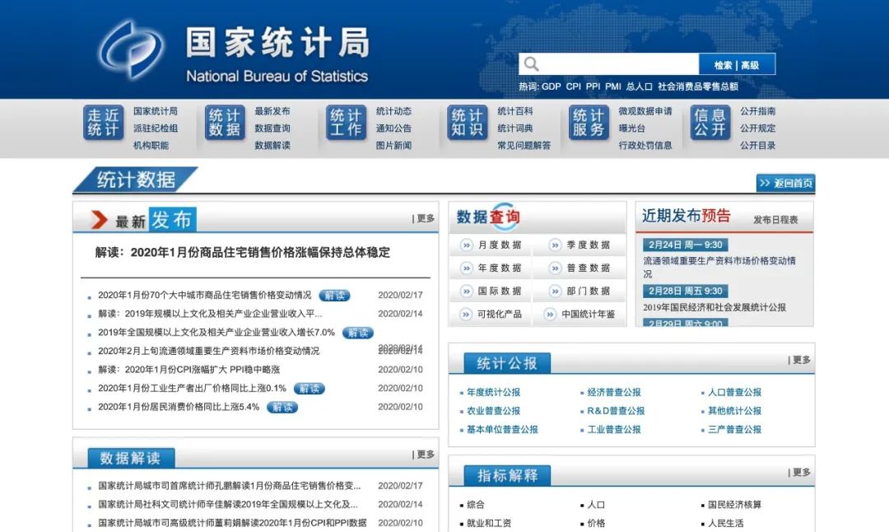Open the 走近统计 navigation icon
Screen dimensions: 889x532
coord(103,123)
